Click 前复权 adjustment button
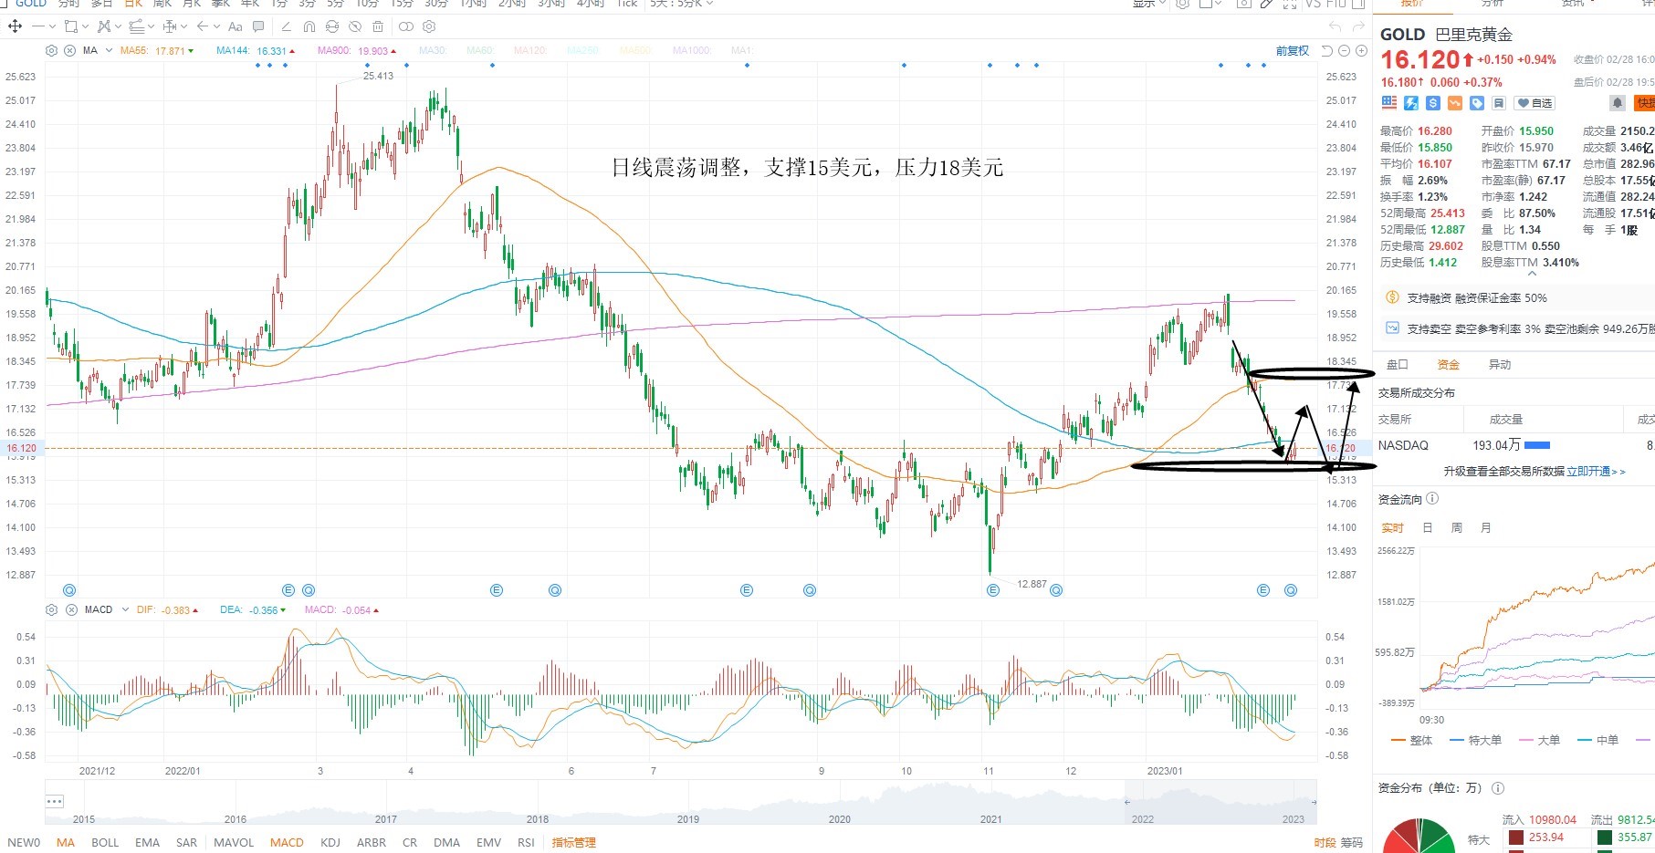This screenshot has width=1655, height=853. click(x=1293, y=50)
